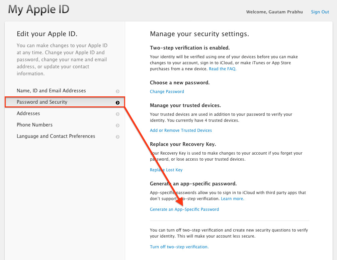This screenshot has height=260, width=337.
Task: Click arrow icon next to Addresses
Action: (x=117, y=114)
